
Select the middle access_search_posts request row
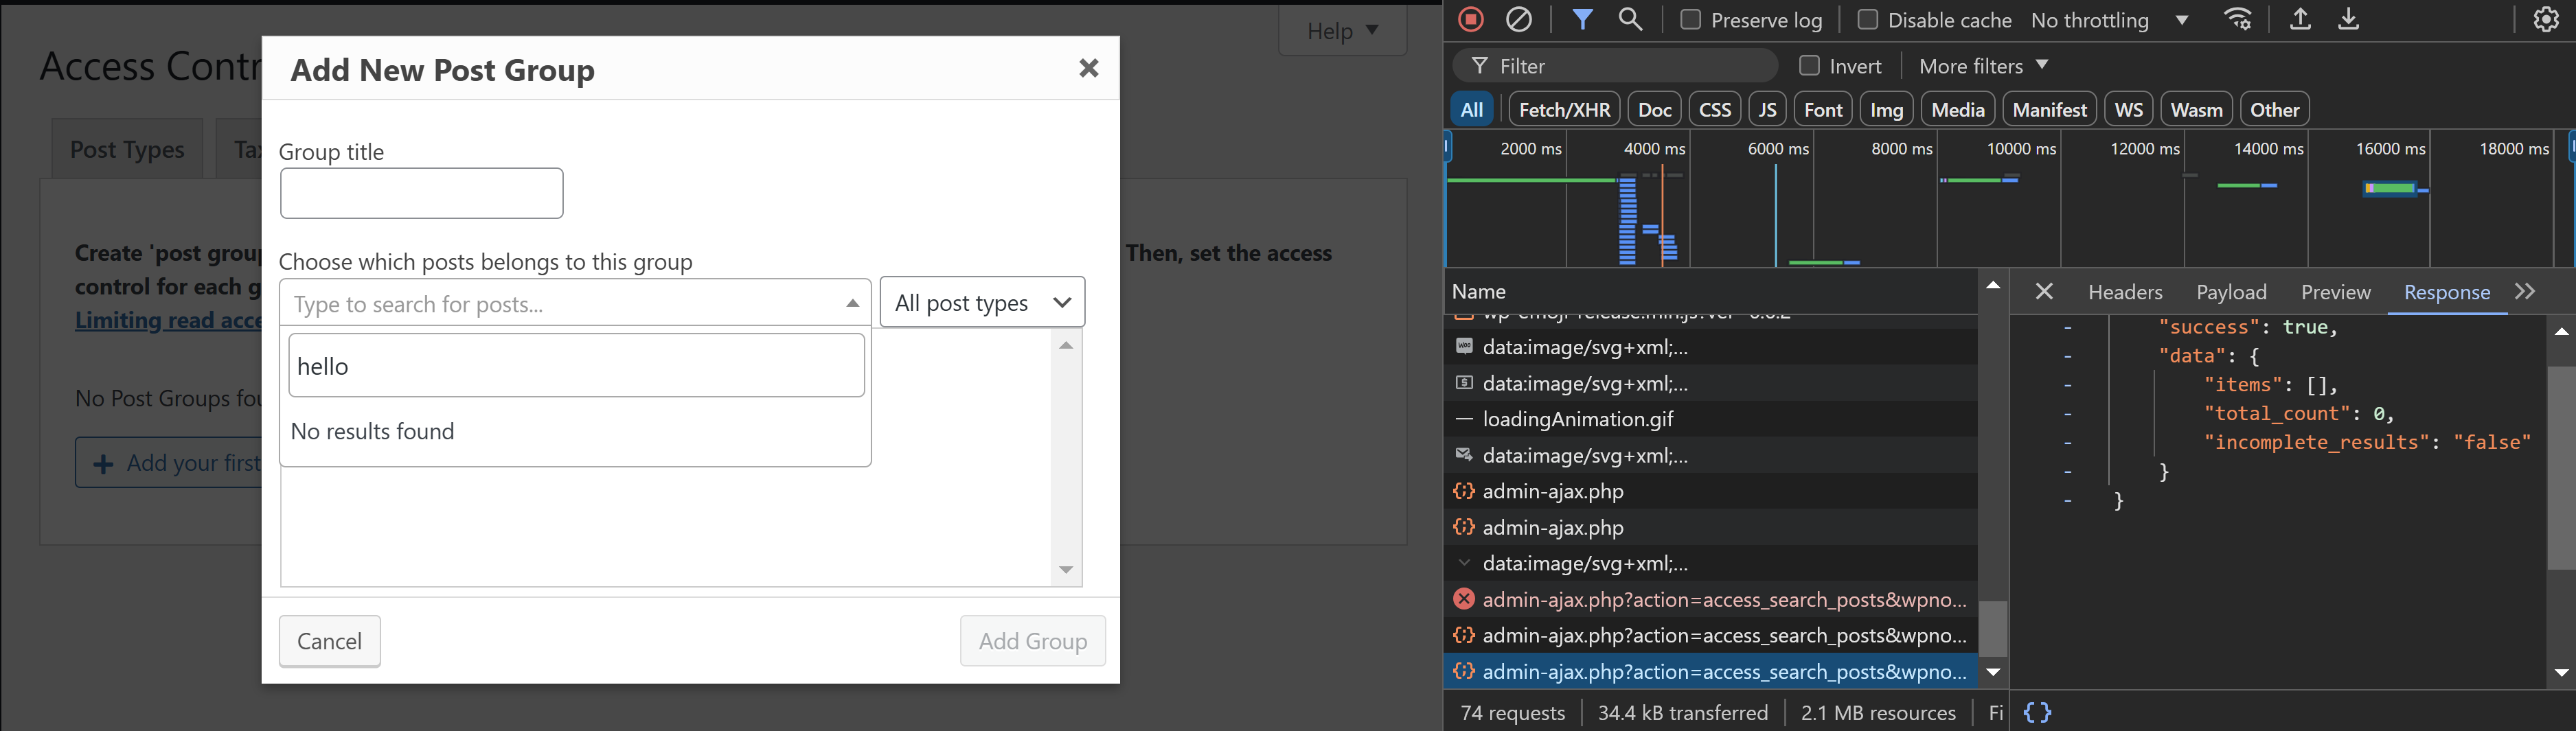click(1710, 635)
